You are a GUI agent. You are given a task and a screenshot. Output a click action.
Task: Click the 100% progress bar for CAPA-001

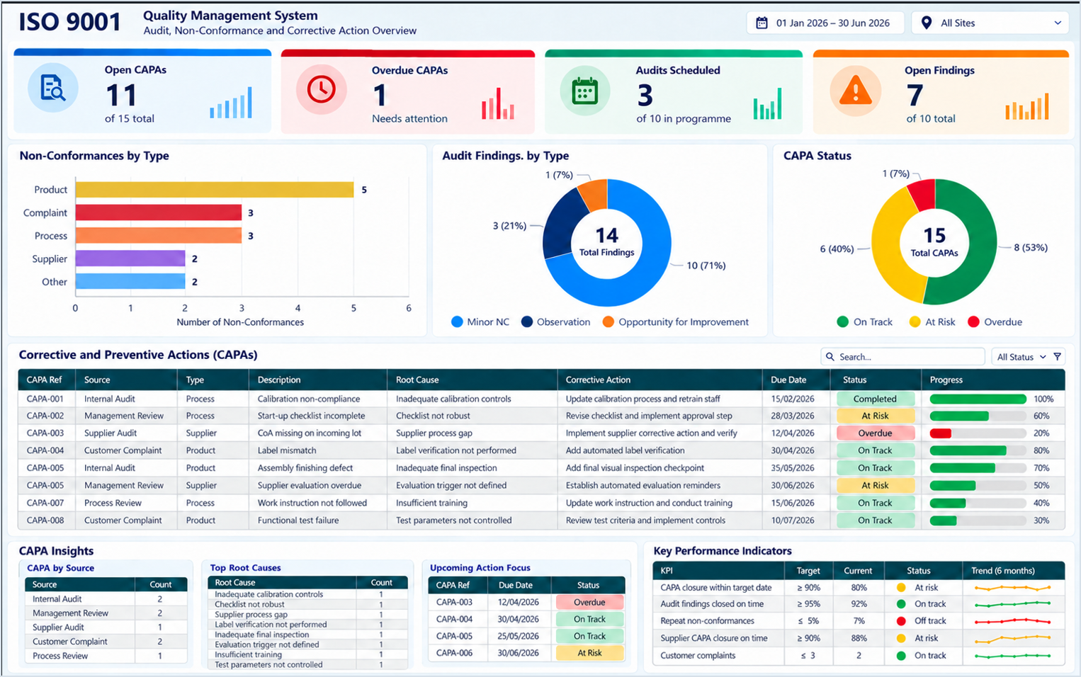pos(978,399)
